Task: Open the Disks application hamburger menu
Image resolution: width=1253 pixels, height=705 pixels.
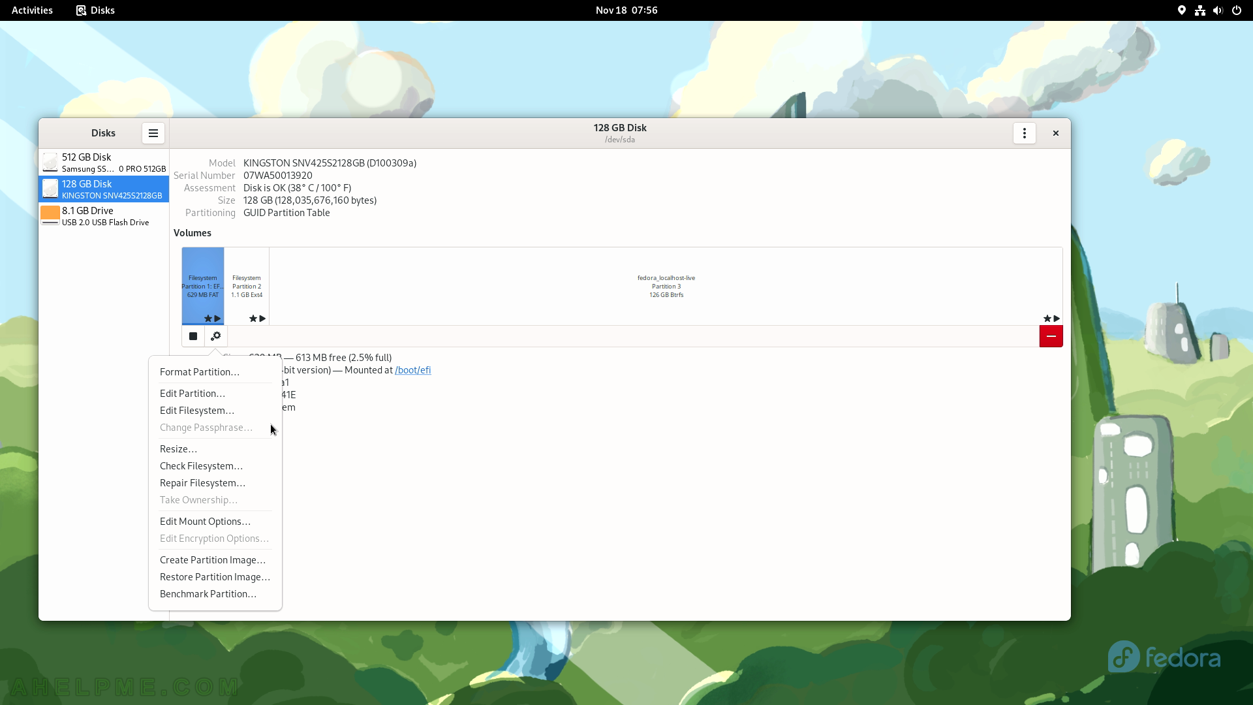Action: (153, 133)
